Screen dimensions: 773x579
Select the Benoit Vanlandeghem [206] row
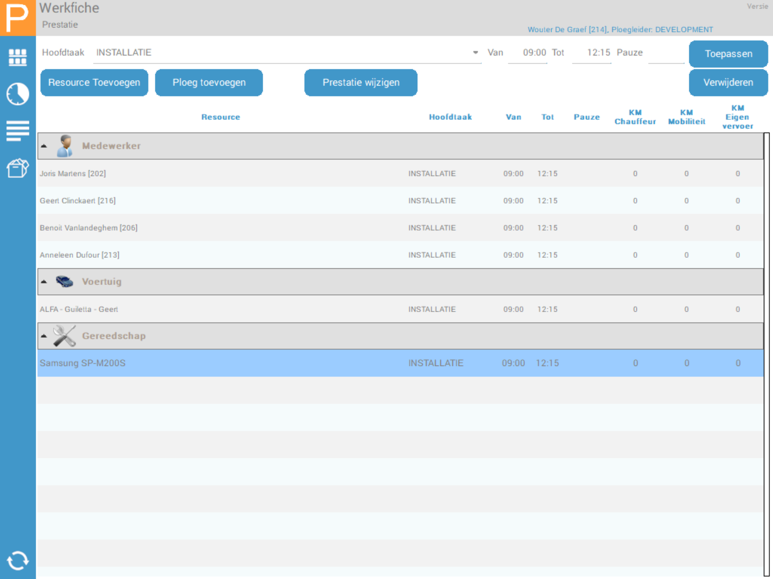tap(400, 228)
